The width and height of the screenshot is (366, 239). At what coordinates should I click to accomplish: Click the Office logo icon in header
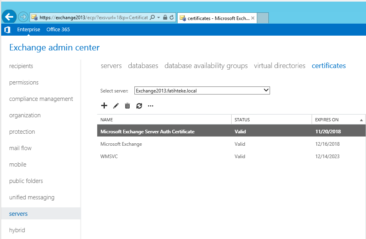tap(7, 30)
